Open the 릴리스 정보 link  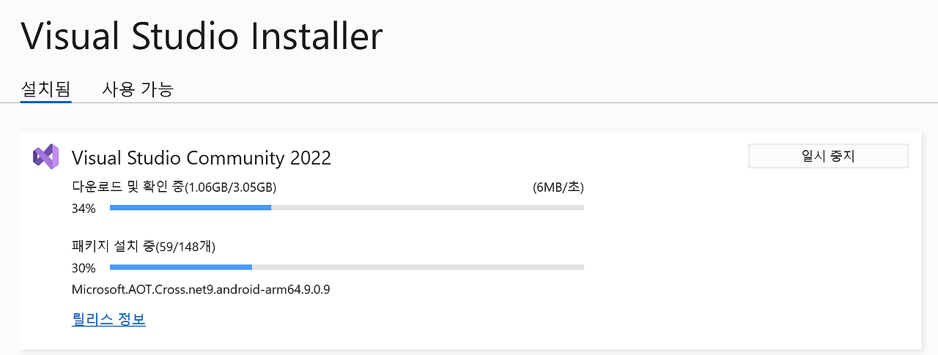point(108,320)
